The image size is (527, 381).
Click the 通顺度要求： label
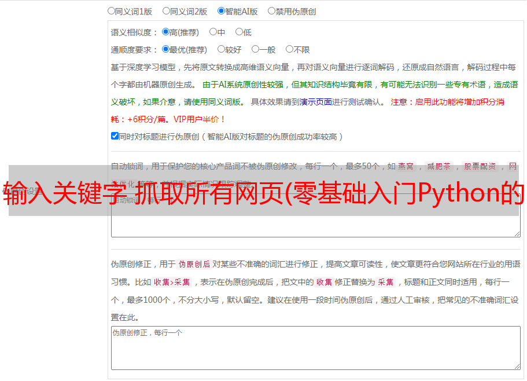[134, 50]
